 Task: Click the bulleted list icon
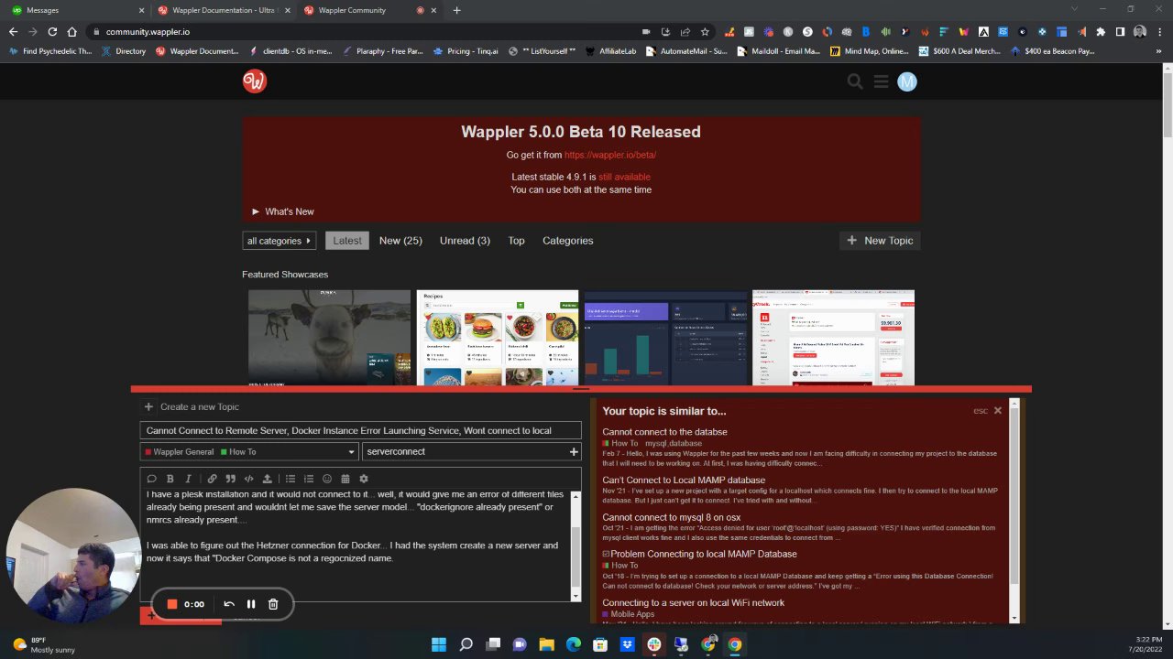tap(291, 479)
